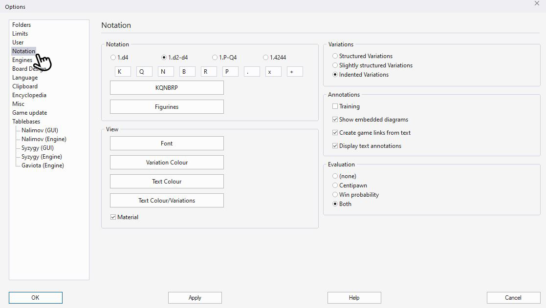Select Notation in the options list

point(23,51)
